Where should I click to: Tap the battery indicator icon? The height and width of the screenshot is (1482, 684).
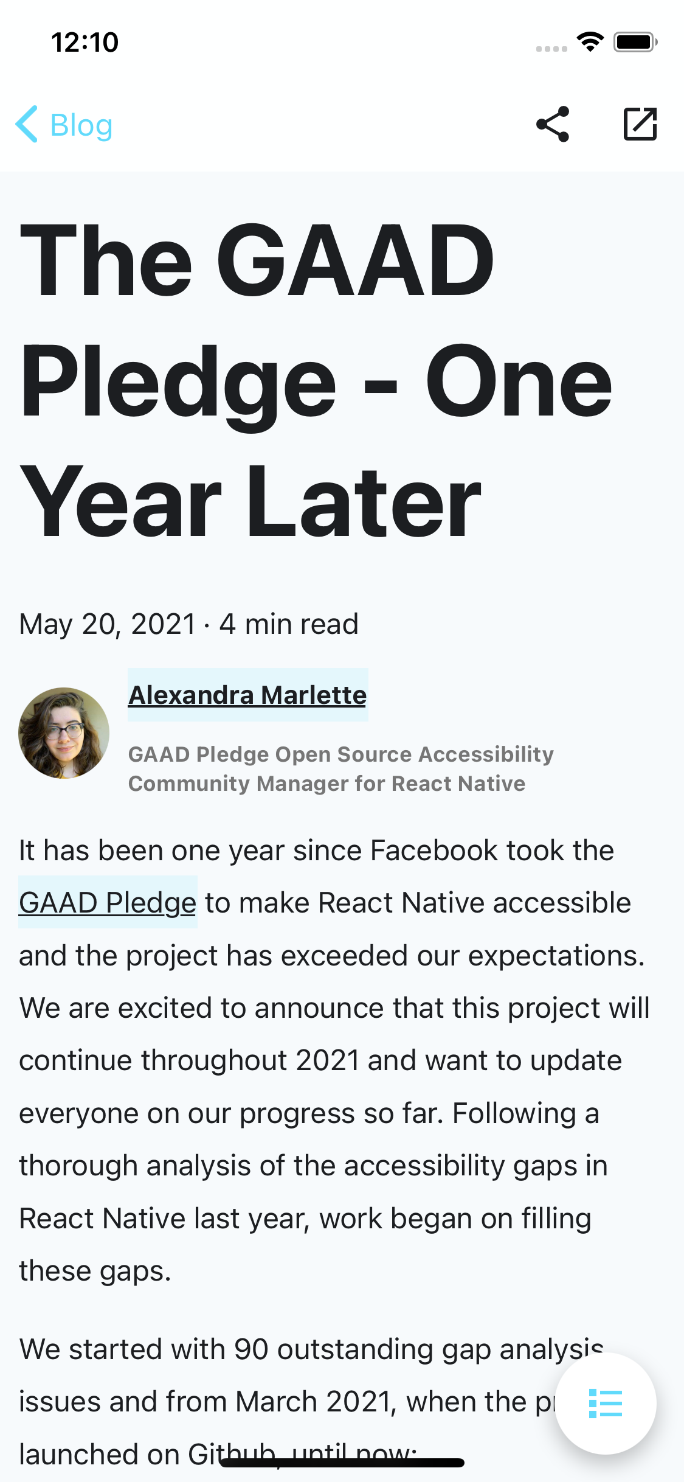635,42
